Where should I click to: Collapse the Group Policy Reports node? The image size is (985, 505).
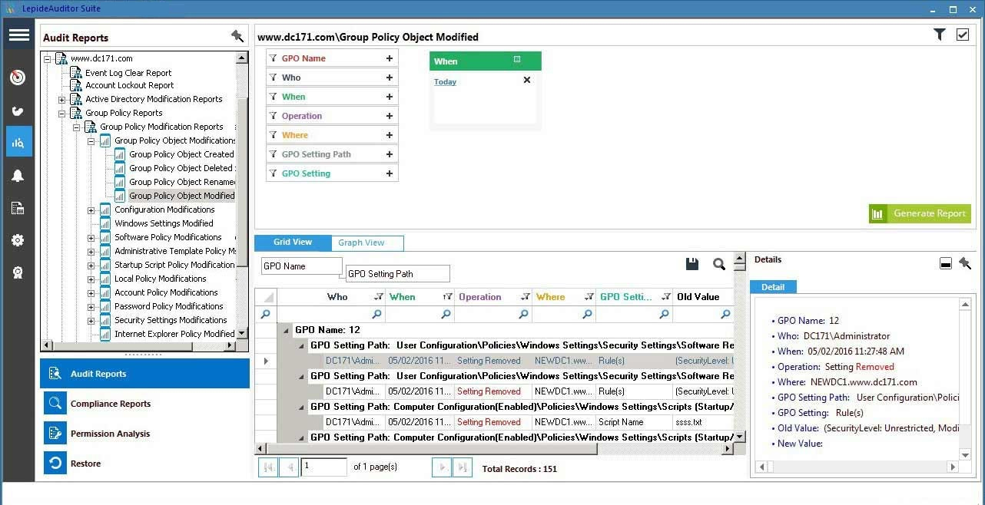point(62,114)
